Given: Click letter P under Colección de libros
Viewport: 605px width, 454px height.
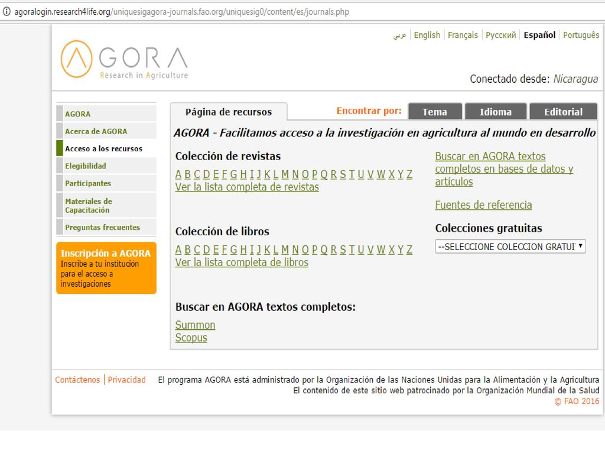Looking at the screenshot, I should tap(314, 250).
